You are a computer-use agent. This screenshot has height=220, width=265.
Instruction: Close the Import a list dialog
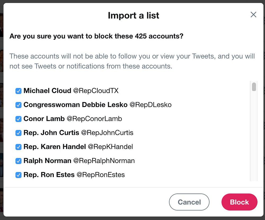tap(253, 15)
